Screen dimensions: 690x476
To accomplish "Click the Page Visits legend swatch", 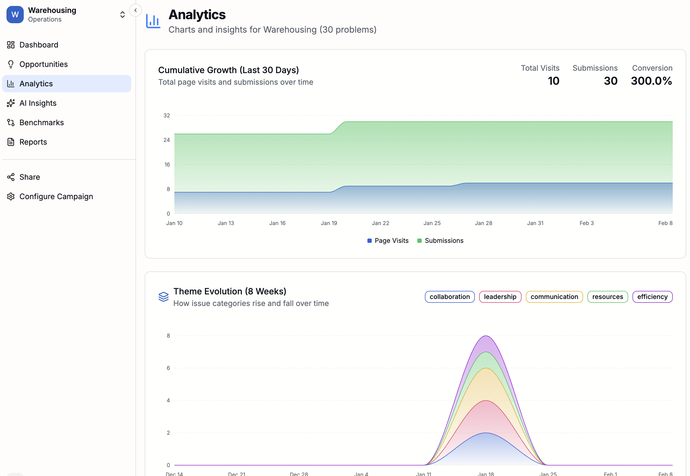I will 369,241.
